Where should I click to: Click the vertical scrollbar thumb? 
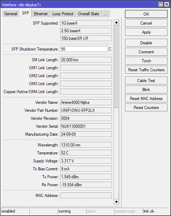coord(116,67)
